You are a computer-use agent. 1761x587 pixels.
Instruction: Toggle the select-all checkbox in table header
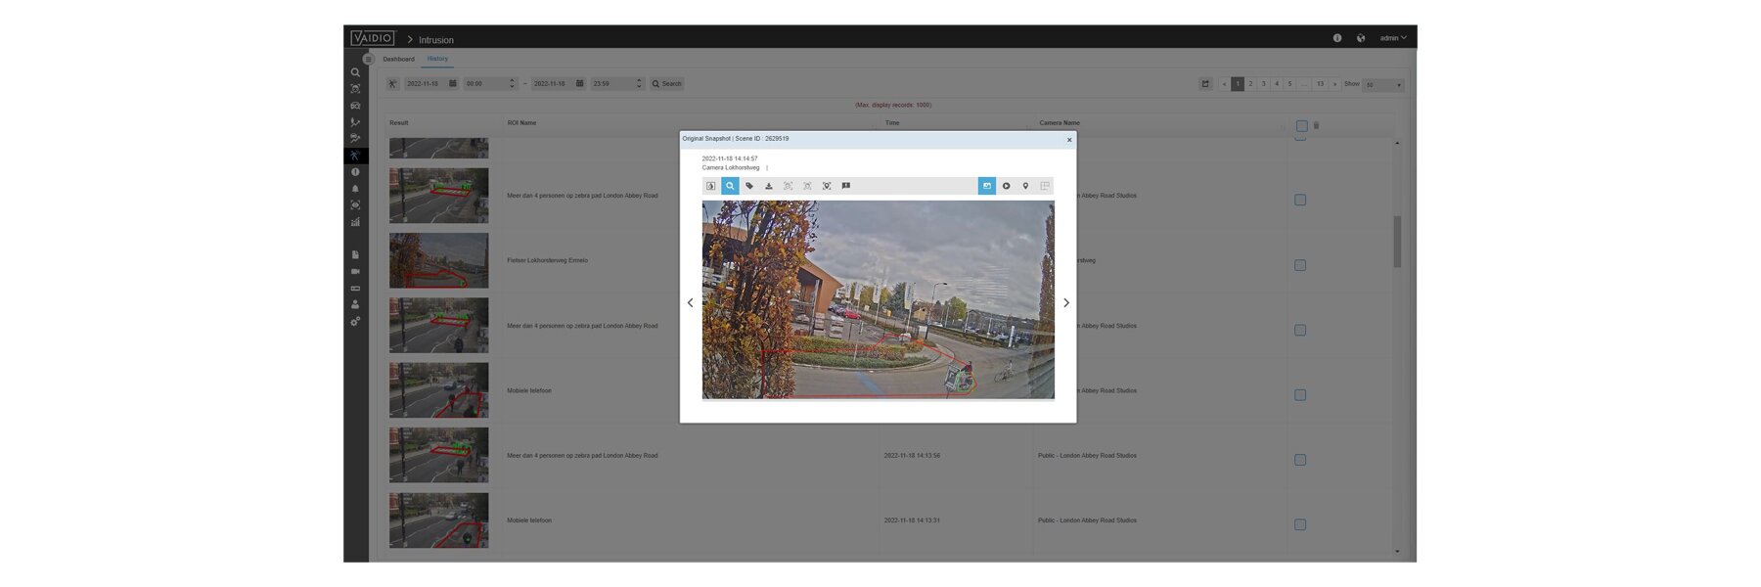1301,126
